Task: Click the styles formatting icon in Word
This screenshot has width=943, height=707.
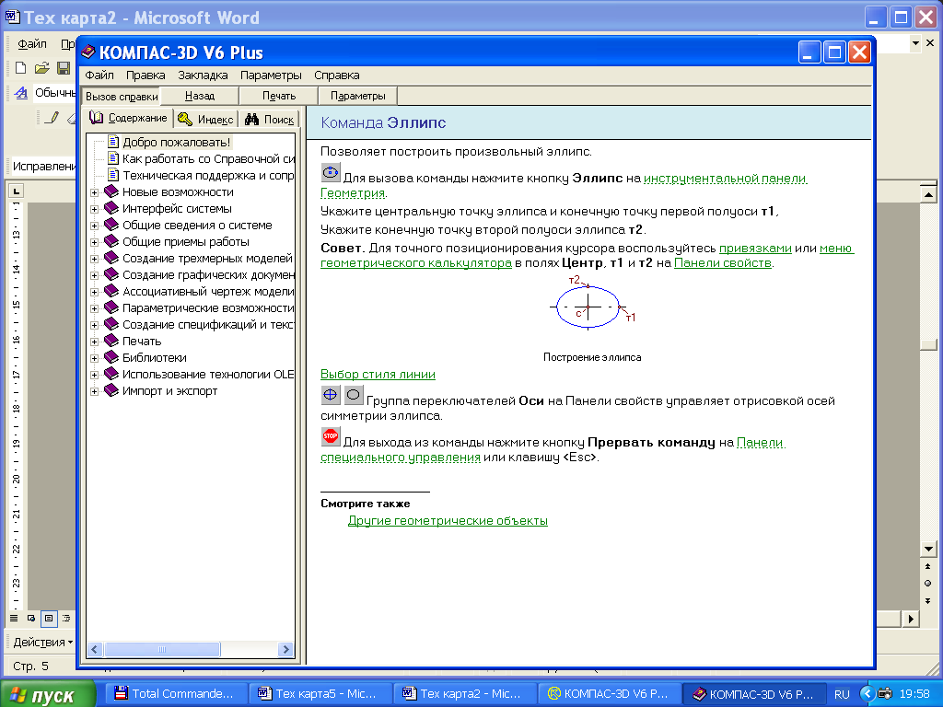Action: pos(21,93)
